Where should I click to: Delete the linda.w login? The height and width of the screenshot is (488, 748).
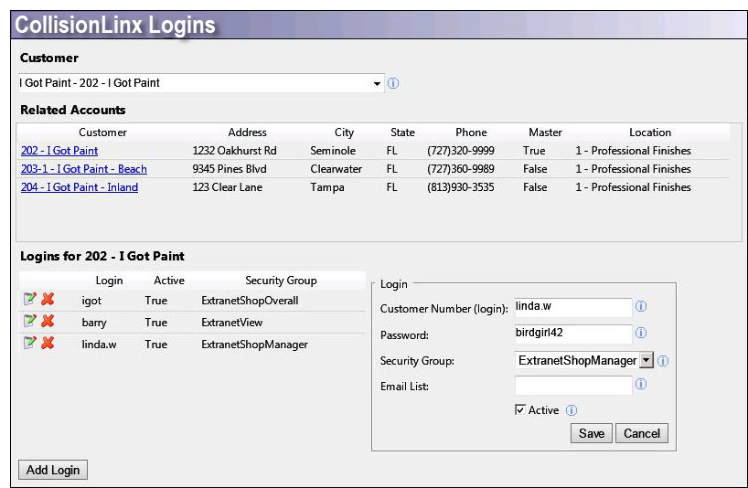pos(48,344)
